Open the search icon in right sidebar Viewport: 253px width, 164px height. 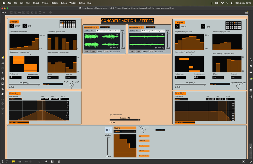click(x=251, y=60)
